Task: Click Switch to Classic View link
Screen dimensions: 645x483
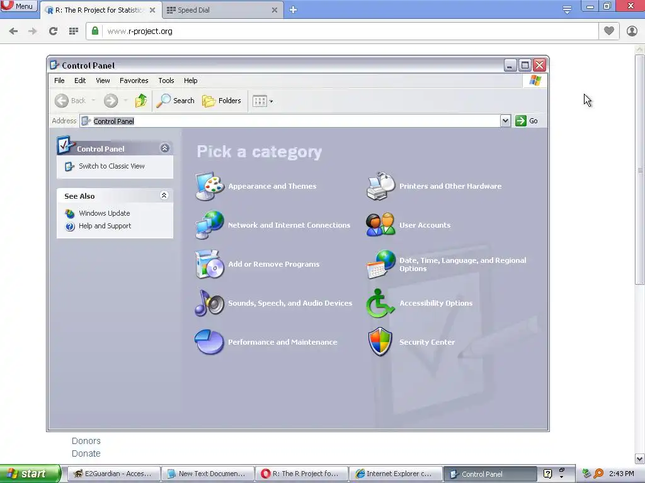Action: point(111,166)
